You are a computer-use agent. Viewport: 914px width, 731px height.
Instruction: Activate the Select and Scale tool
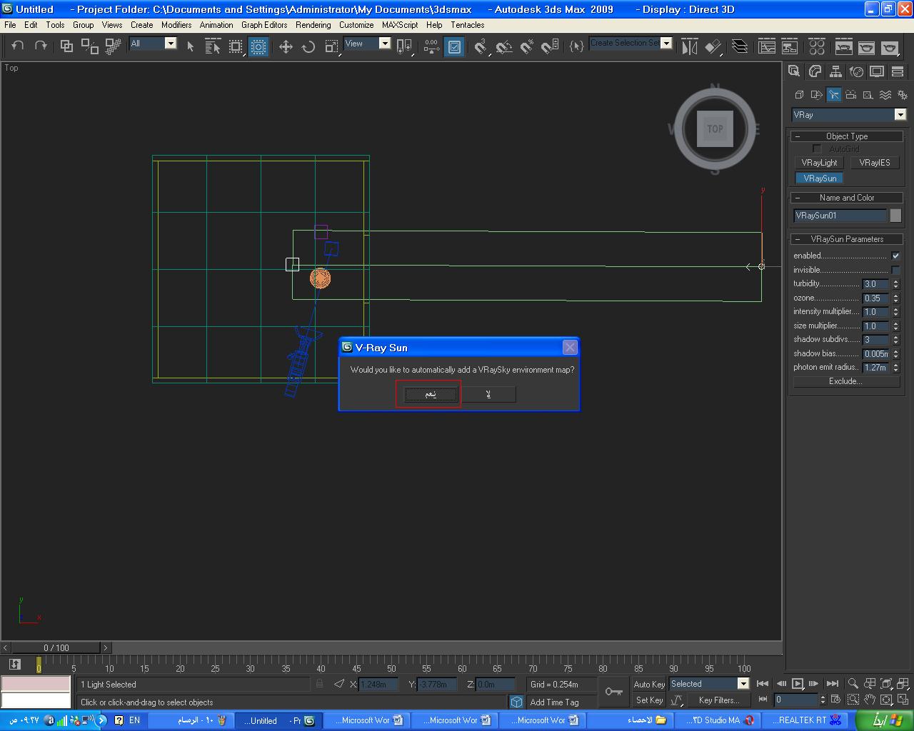pos(331,46)
